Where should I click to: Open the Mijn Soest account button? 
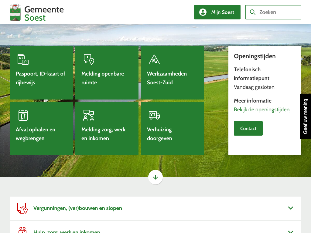pyautogui.click(x=217, y=12)
